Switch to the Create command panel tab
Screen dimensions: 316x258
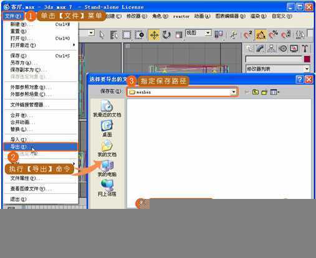tap(249, 48)
